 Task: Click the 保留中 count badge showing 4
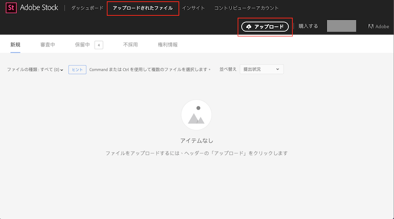coord(99,45)
